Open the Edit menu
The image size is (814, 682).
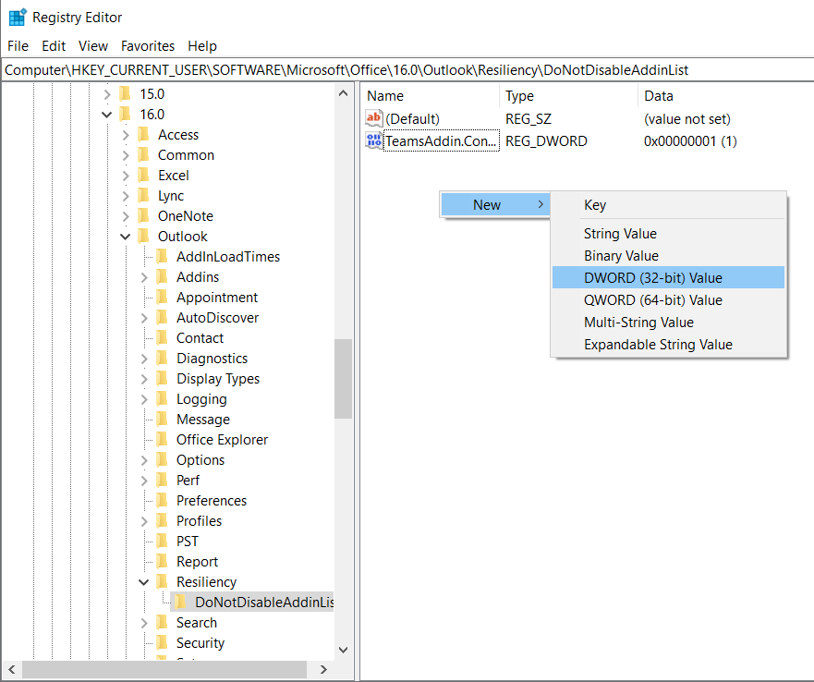(x=54, y=46)
